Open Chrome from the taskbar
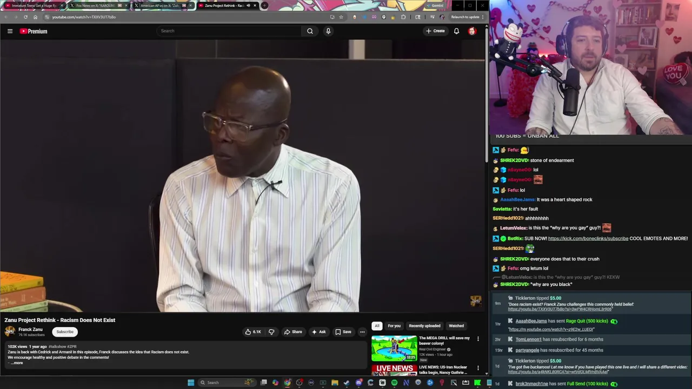692x389 pixels. (287, 383)
